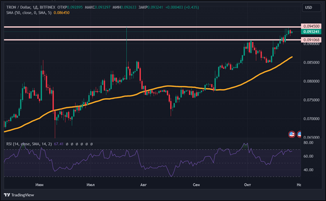Click the Окт label on time axis

pos(247,184)
